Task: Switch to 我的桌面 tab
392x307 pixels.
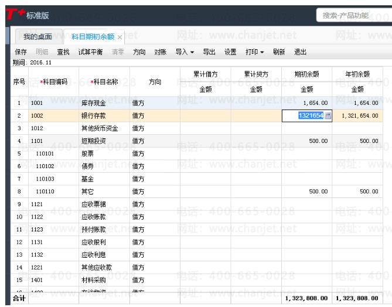Action: 34,37
